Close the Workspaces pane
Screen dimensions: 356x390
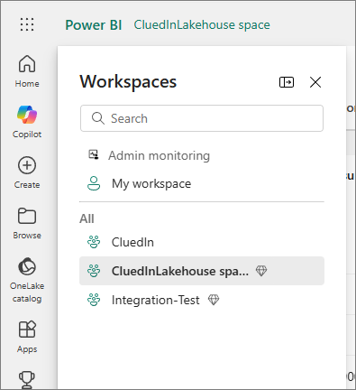(315, 82)
